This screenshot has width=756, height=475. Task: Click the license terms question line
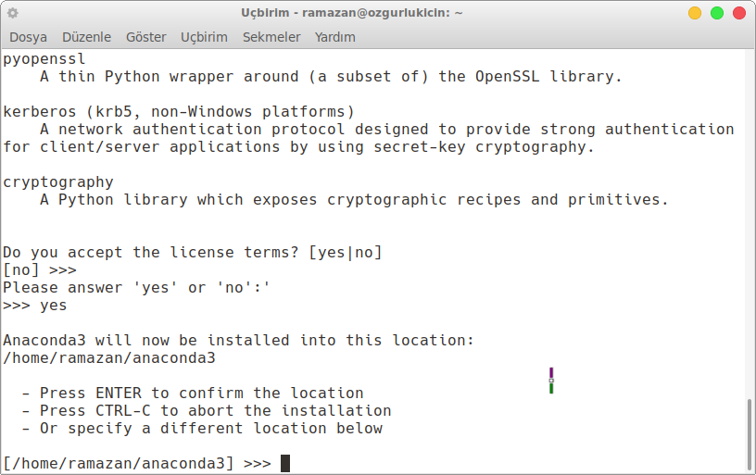pos(193,253)
